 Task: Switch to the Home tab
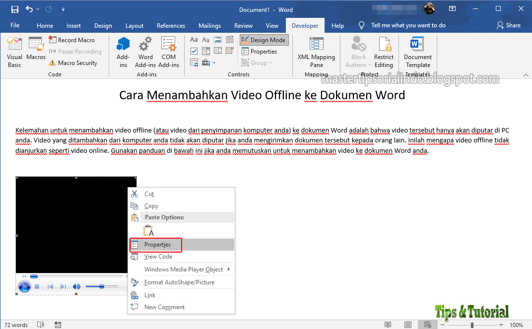(45, 25)
